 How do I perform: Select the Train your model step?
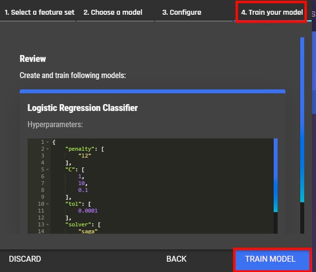(x=272, y=12)
